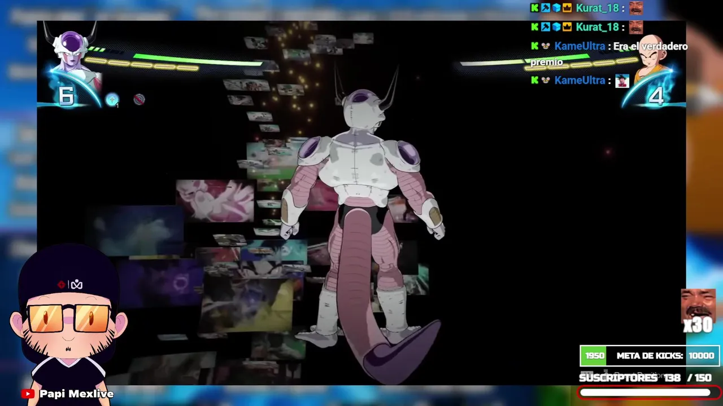Click Krillin's ki counter showing 4

655,97
